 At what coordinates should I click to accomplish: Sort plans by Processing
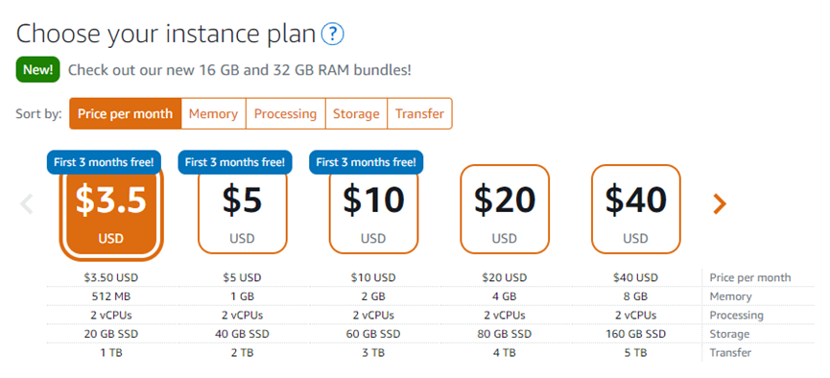(x=285, y=113)
